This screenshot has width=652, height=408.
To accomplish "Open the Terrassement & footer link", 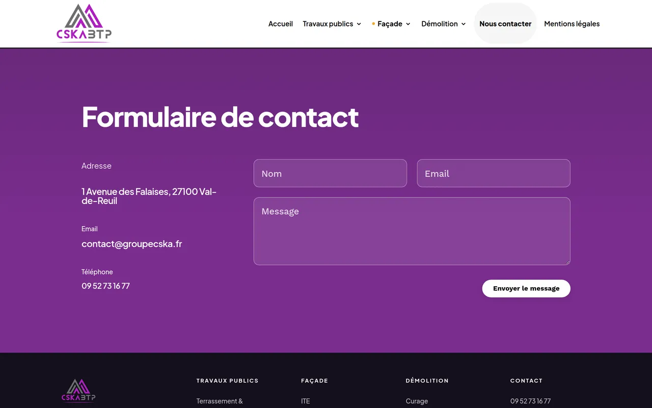I will click(220, 401).
